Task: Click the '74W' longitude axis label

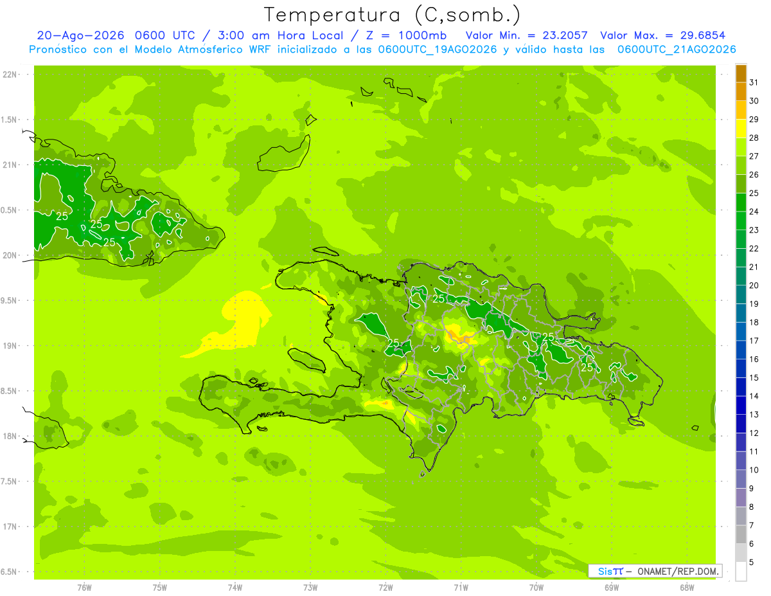Action: (235, 588)
